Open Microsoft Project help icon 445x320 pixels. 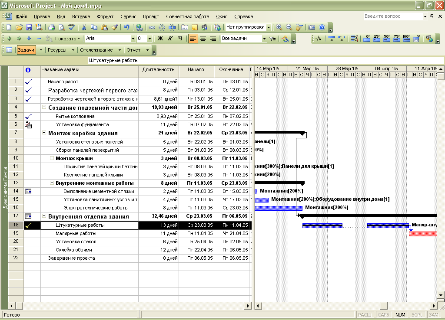(322, 27)
